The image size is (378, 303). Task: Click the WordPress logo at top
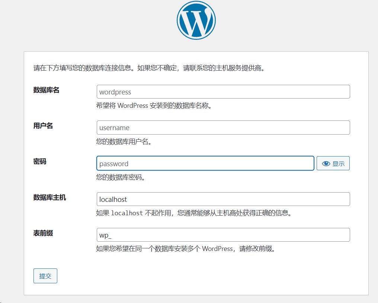(196, 20)
